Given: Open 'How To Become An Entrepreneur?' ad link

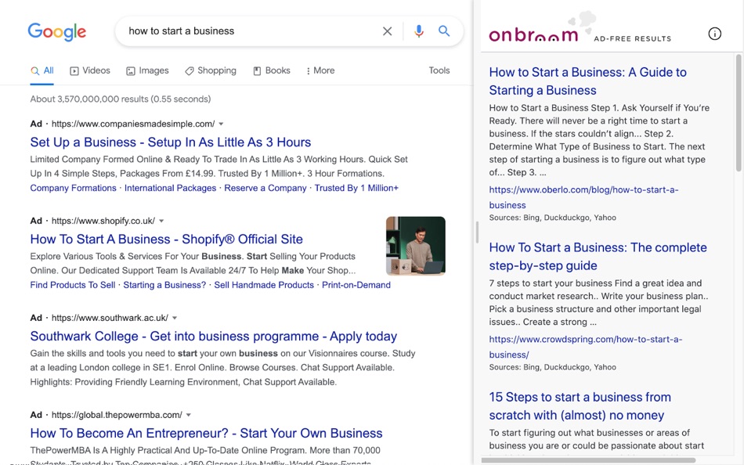Looking at the screenshot, I should click(206, 433).
